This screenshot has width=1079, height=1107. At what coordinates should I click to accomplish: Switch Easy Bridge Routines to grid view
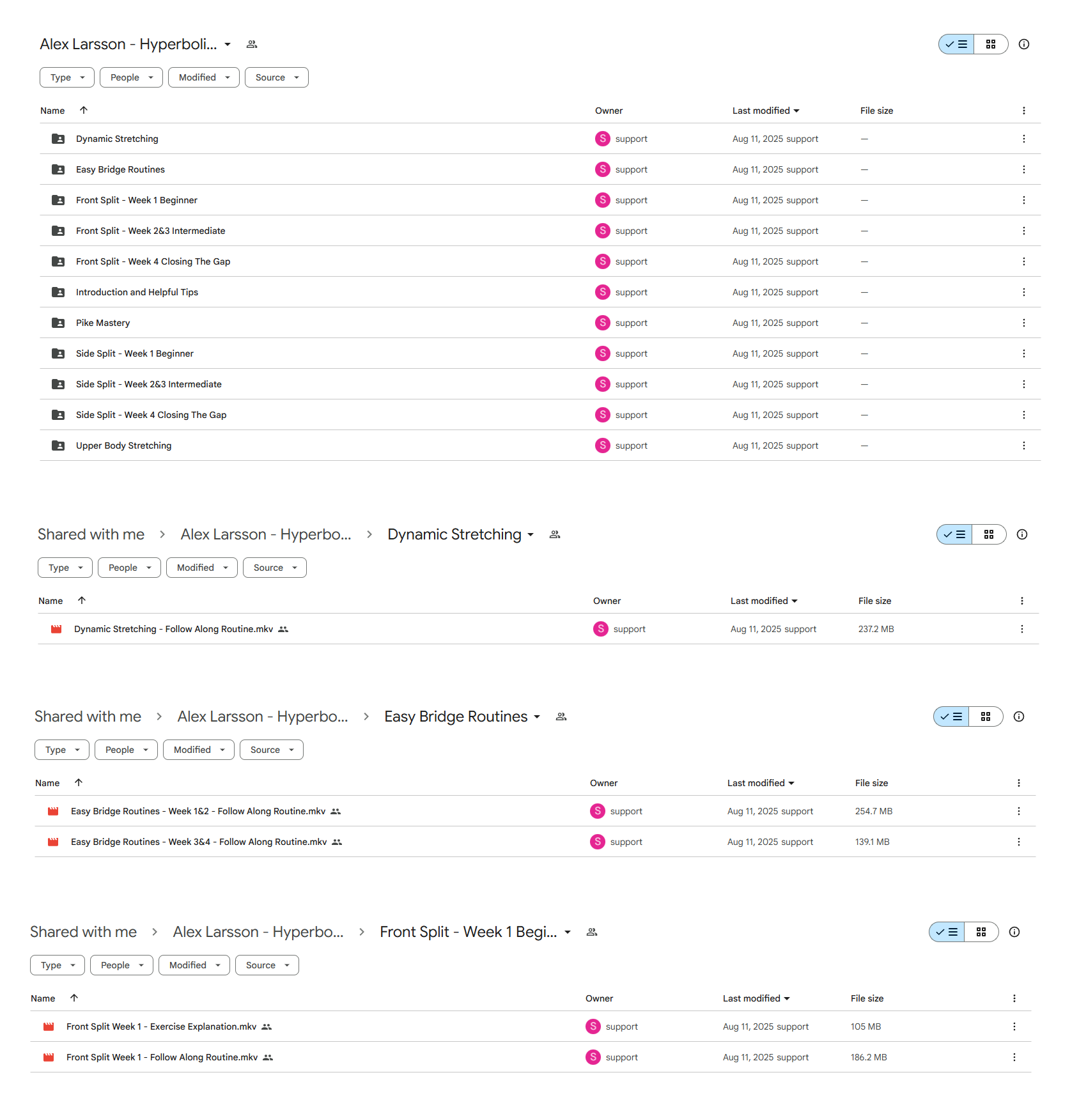tap(986, 716)
